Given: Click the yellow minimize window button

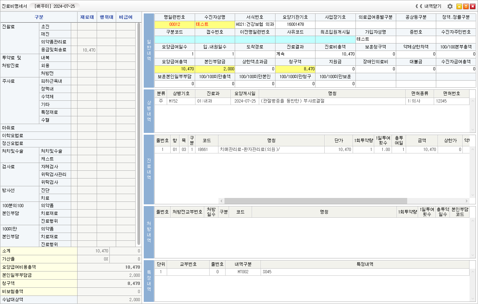Looking at the screenshot, I should (459, 6).
